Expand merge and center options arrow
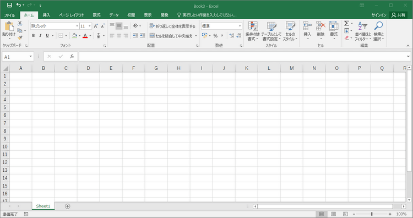 pos(196,36)
